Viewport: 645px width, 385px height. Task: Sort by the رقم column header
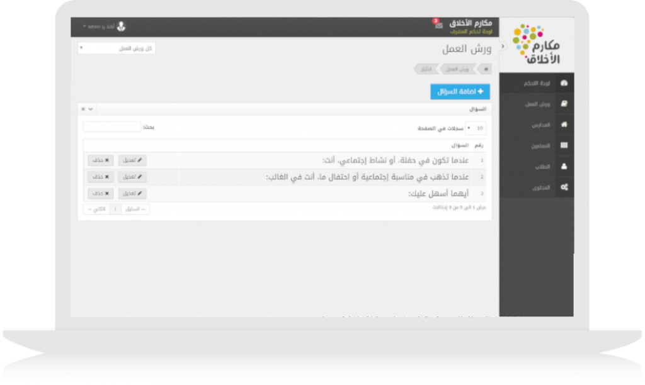click(479, 145)
